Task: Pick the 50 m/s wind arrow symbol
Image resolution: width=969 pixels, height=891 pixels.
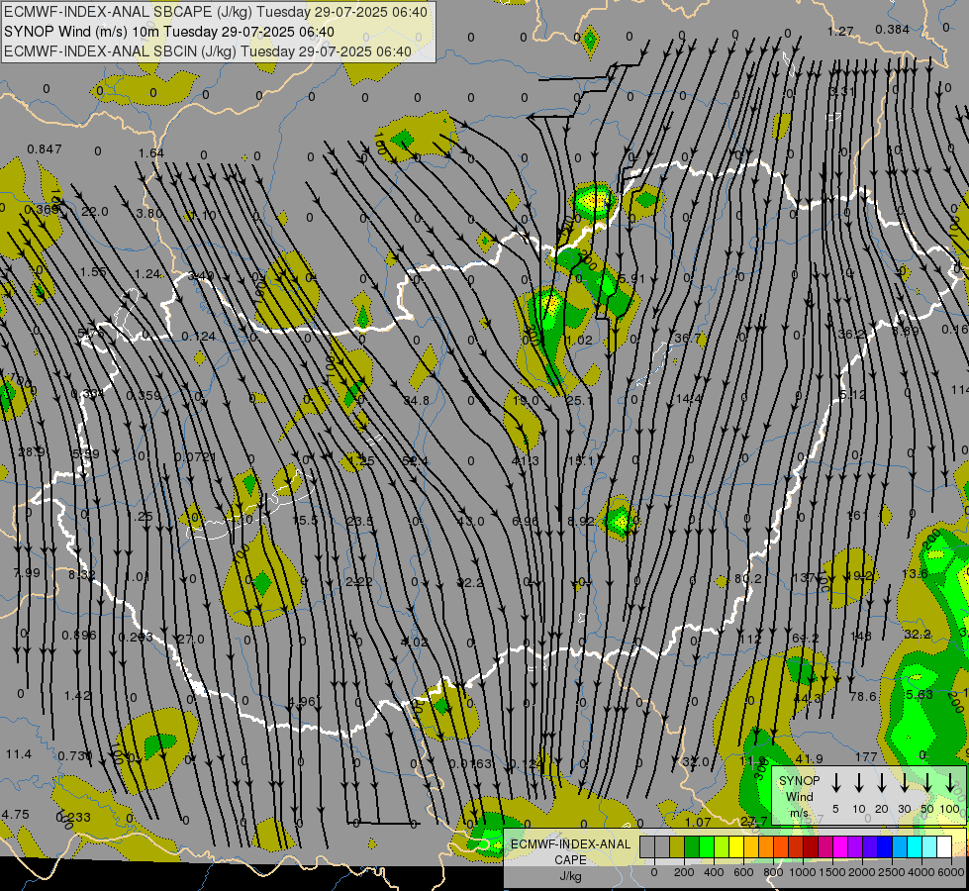Action: (927, 783)
